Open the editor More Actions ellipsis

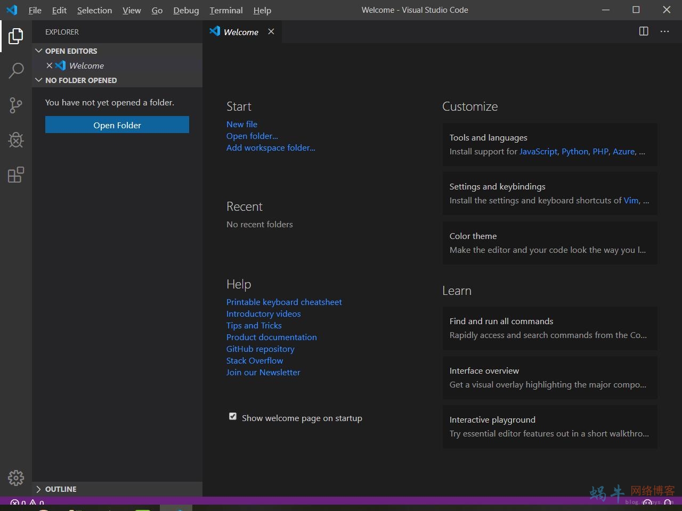664,31
